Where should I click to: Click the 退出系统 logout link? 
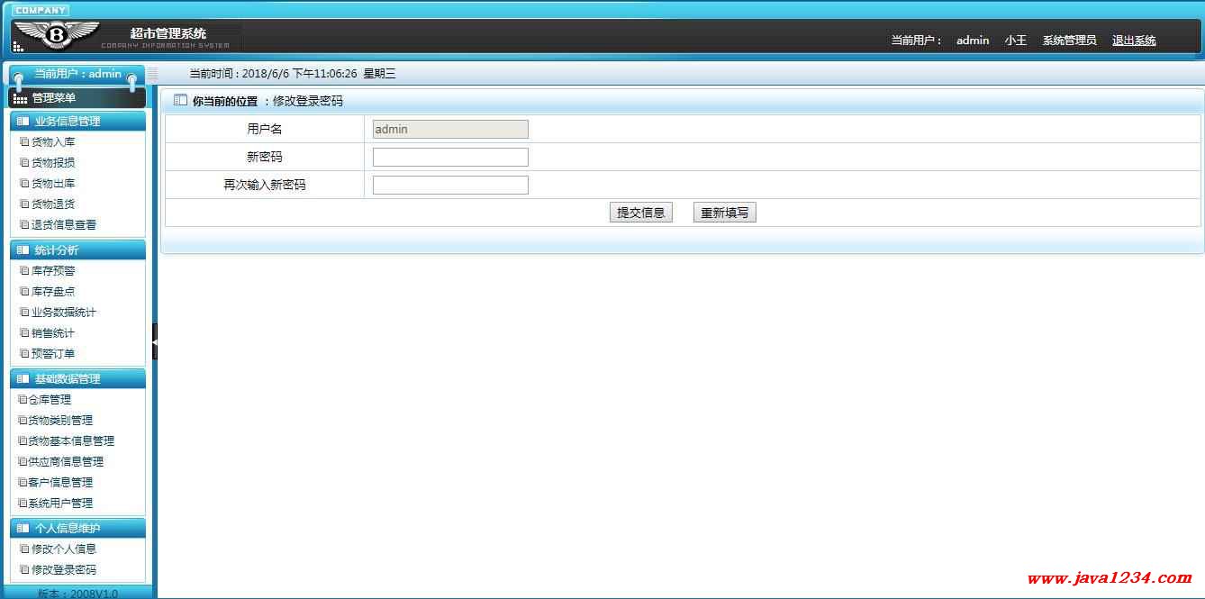tap(1133, 41)
